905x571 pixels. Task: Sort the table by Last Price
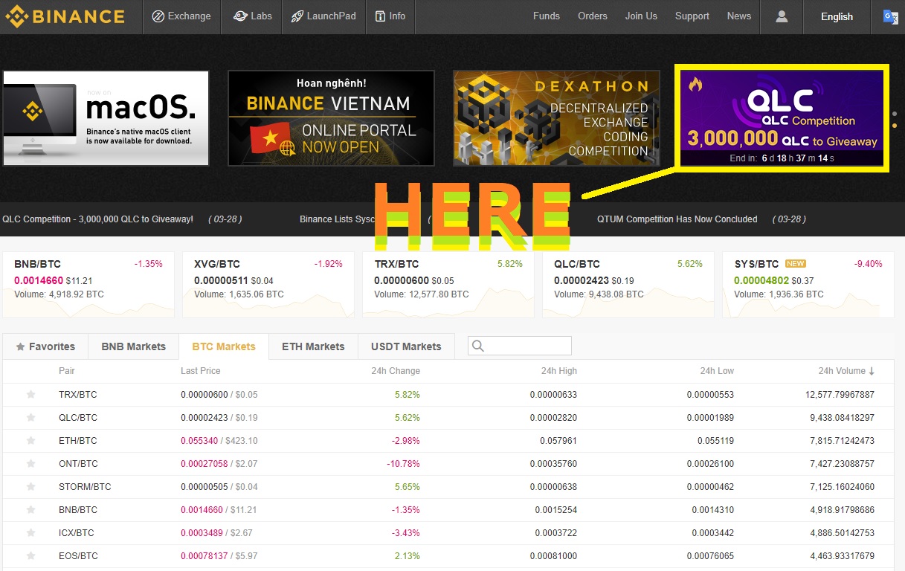[201, 371]
